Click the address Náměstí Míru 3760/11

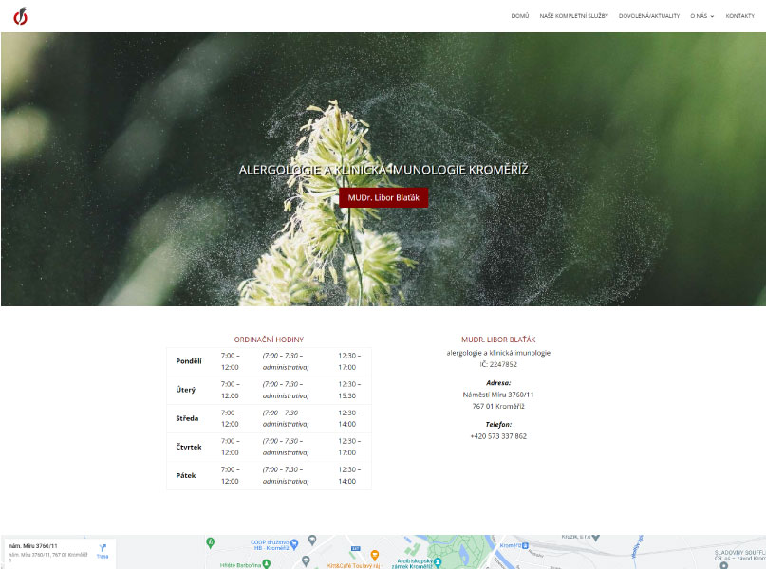(498, 395)
